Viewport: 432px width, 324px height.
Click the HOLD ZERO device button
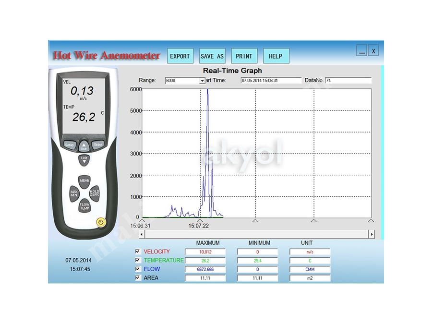[x=94, y=193]
